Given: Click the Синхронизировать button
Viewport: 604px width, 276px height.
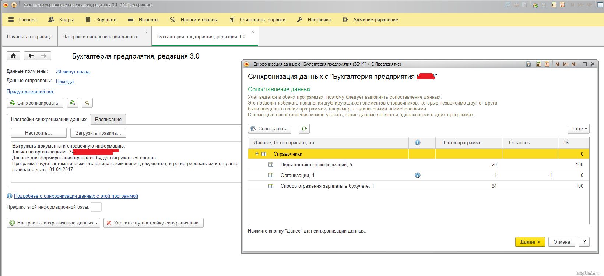Looking at the screenshot, I should pyautogui.click(x=35, y=103).
